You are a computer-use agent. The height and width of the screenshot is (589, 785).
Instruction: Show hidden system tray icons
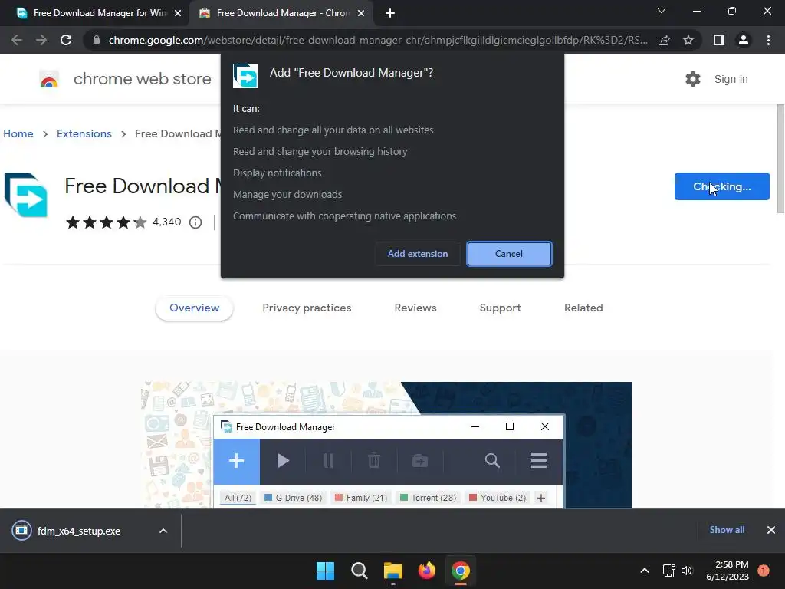(645, 571)
